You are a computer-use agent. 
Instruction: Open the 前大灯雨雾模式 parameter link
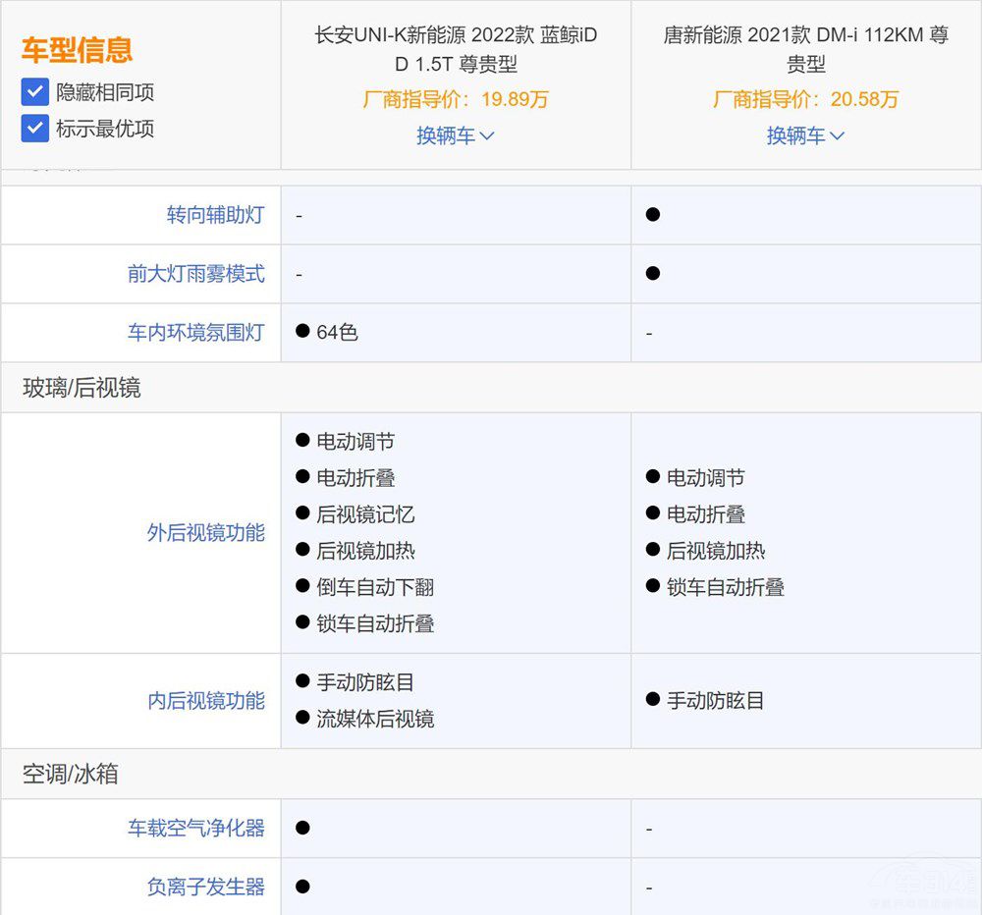click(x=195, y=274)
